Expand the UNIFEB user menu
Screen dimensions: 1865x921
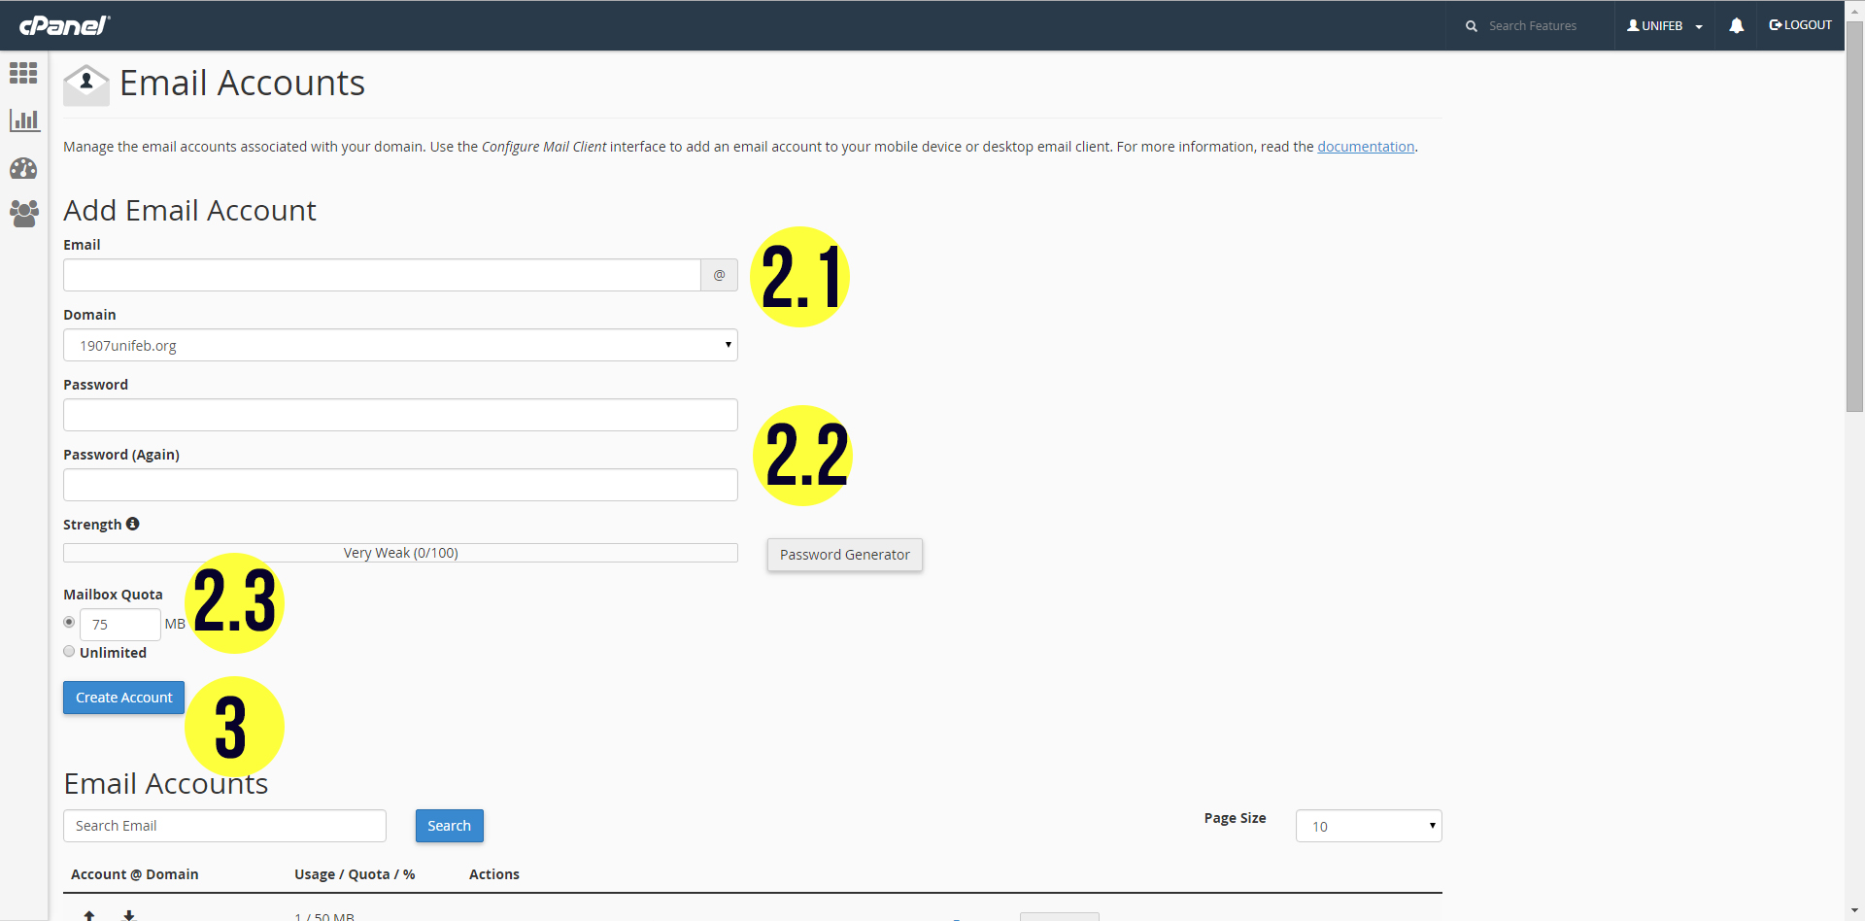pos(1664,26)
